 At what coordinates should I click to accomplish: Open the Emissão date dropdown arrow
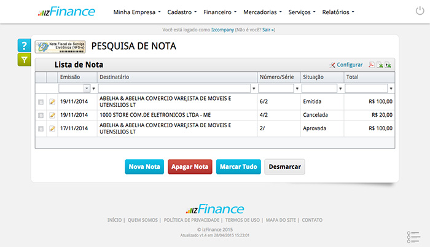(x=87, y=88)
